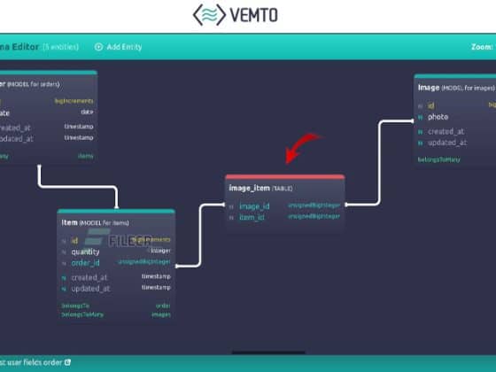The height and width of the screenshot is (372, 496).
Task: Select updated_at row in Order model
Action: [x=47, y=138]
